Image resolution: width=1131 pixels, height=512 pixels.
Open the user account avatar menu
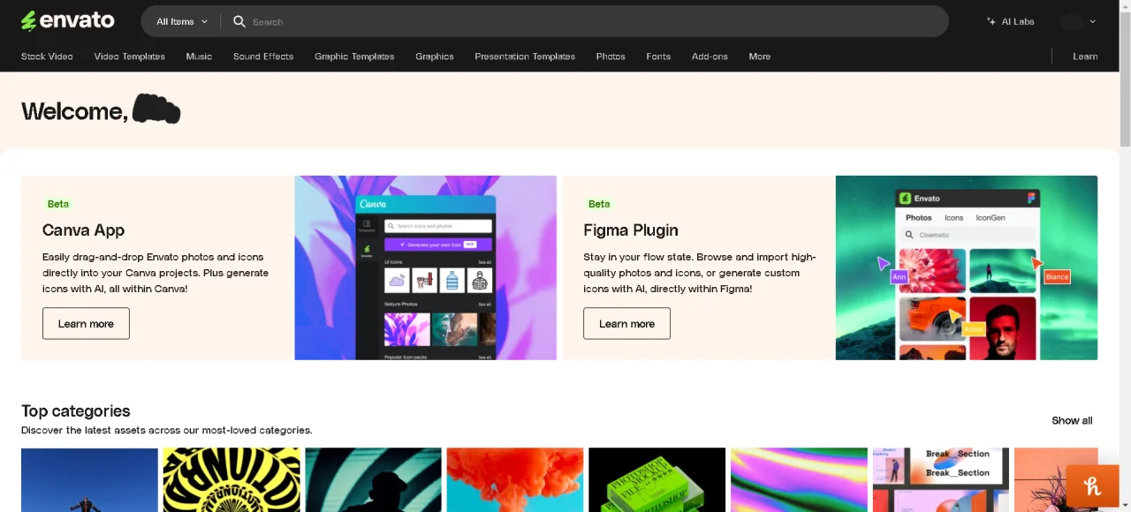[1078, 21]
